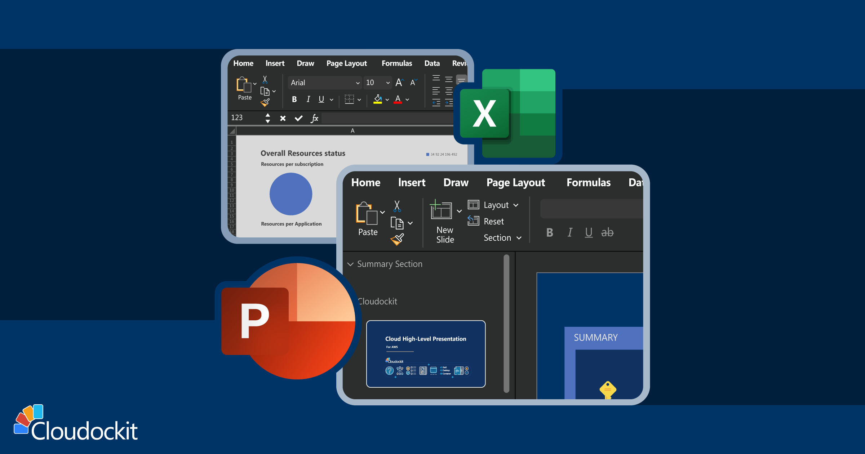Click the top align icon in Excel
The height and width of the screenshot is (454, 865).
pos(436,79)
